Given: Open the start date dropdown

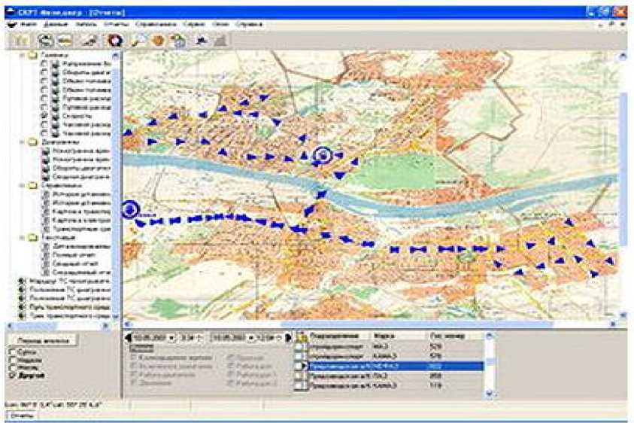Looking at the screenshot, I should pyautogui.click(x=172, y=336).
